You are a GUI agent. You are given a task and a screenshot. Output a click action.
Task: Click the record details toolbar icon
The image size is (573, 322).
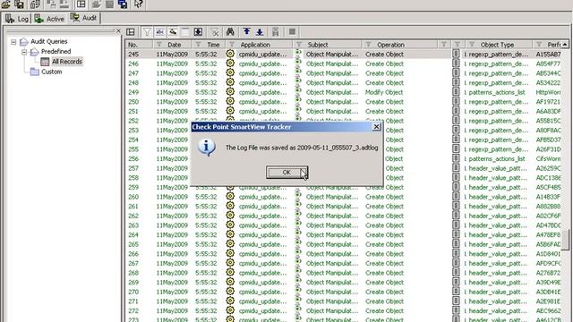(276, 32)
